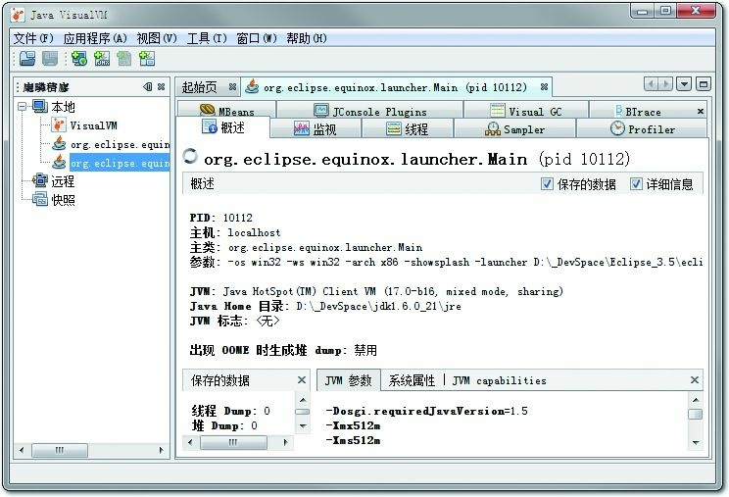Click the Load snapshot toolbar icon
Viewport: 729px width, 497px height.
[27, 58]
